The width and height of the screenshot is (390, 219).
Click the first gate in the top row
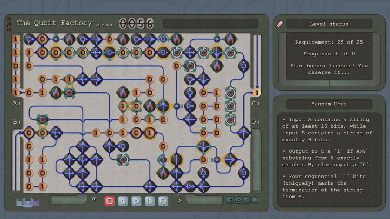pyautogui.click(x=29, y=39)
